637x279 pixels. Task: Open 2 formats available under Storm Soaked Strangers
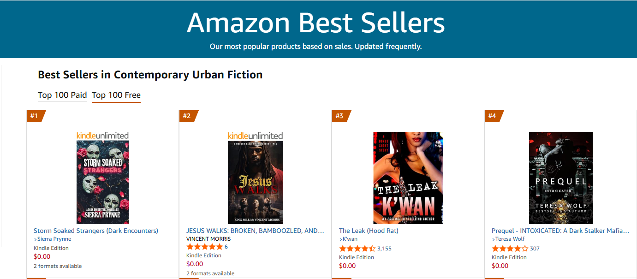point(57,266)
